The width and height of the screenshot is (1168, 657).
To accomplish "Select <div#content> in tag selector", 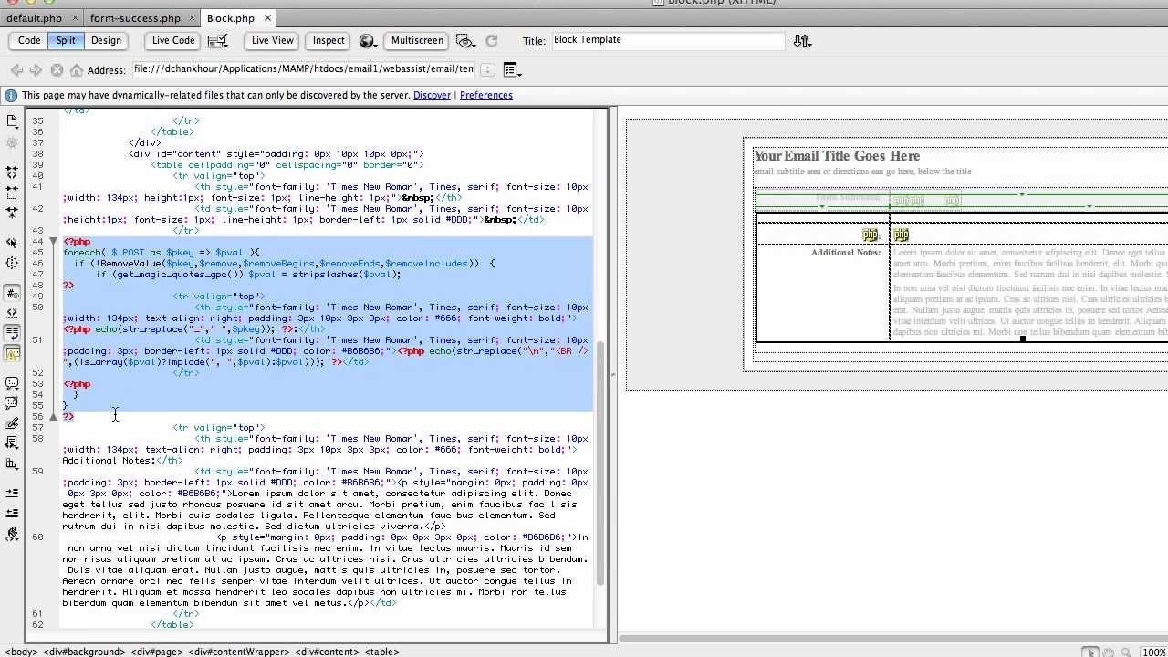I will pyautogui.click(x=328, y=652).
